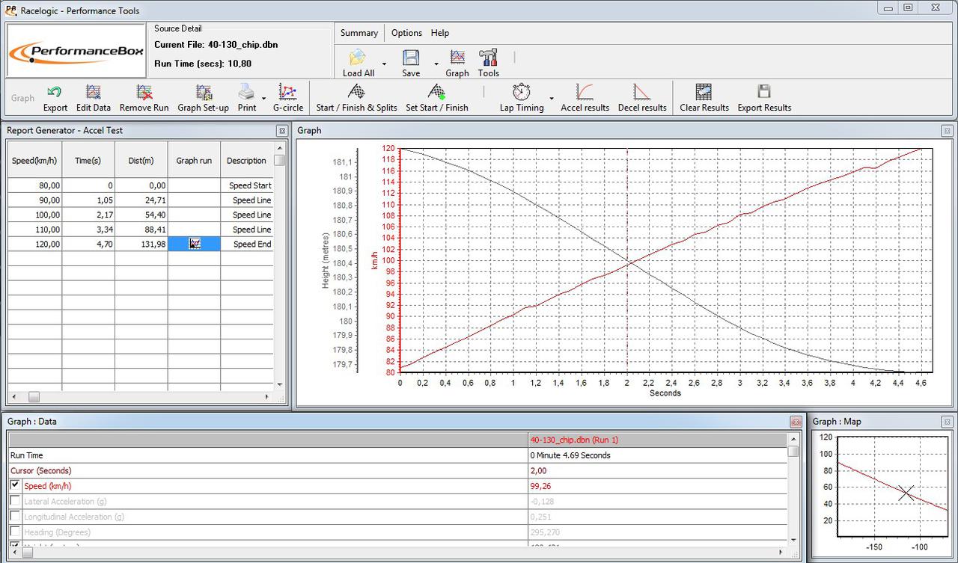Viewport: 958px width, 563px height.
Task: Click the Remove Run icon
Action: [144, 92]
